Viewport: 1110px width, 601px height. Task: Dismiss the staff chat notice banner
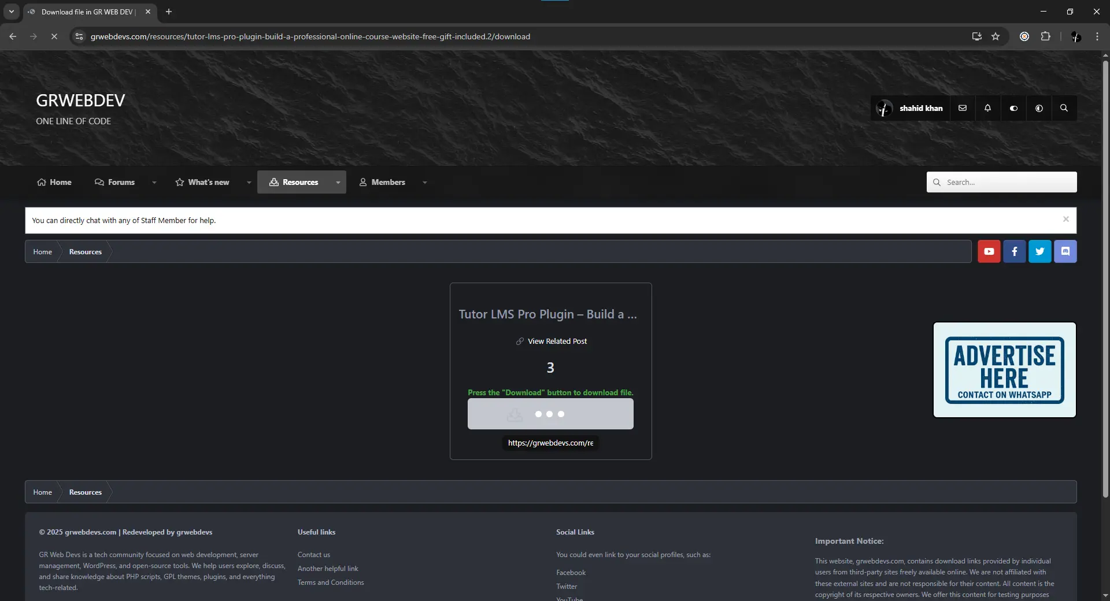coord(1065,219)
